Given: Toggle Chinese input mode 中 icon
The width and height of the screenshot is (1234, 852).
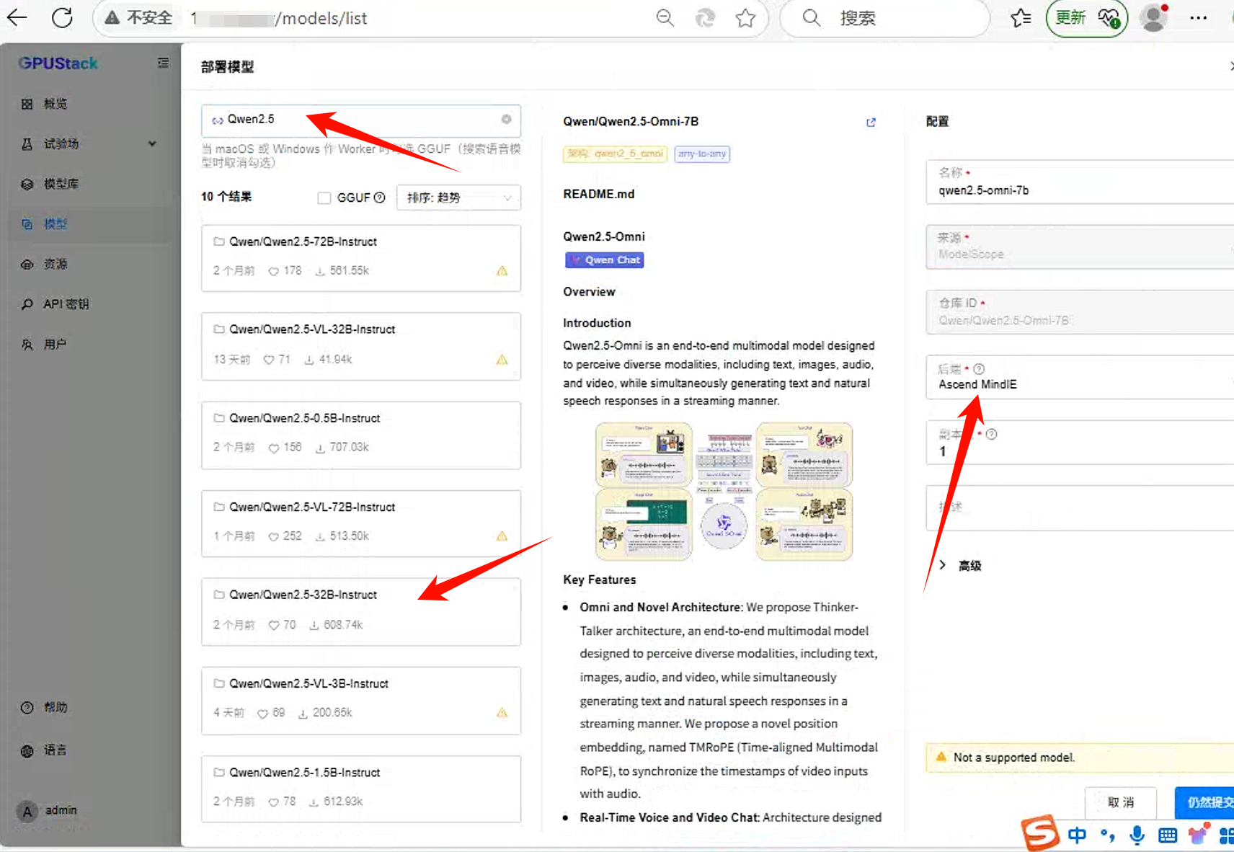Looking at the screenshot, I should tap(1077, 835).
